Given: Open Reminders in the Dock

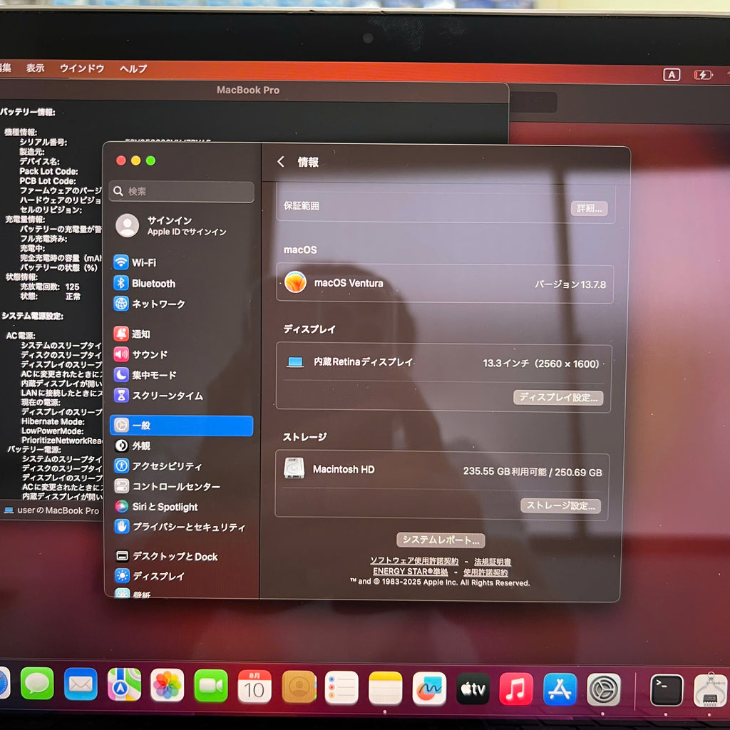Looking at the screenshot, I should pyautogui.click(x=341, y=688).
